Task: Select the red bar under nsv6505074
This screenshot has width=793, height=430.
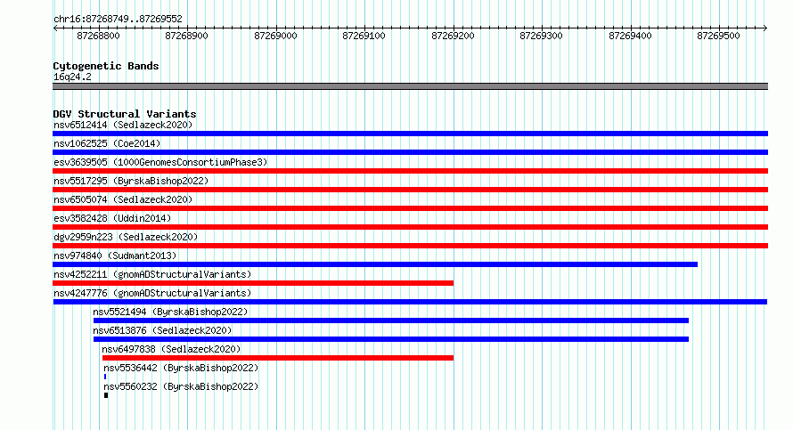Action: [410, 208]
